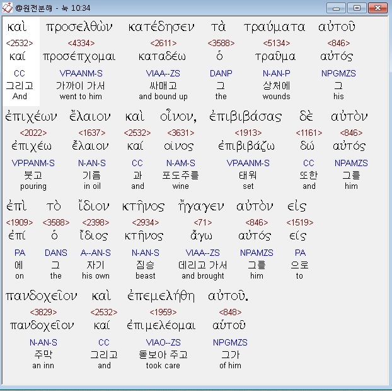Click the lemma προσέρχομαι
Viewport: 392px width, 391px height.
pos(79,57)
